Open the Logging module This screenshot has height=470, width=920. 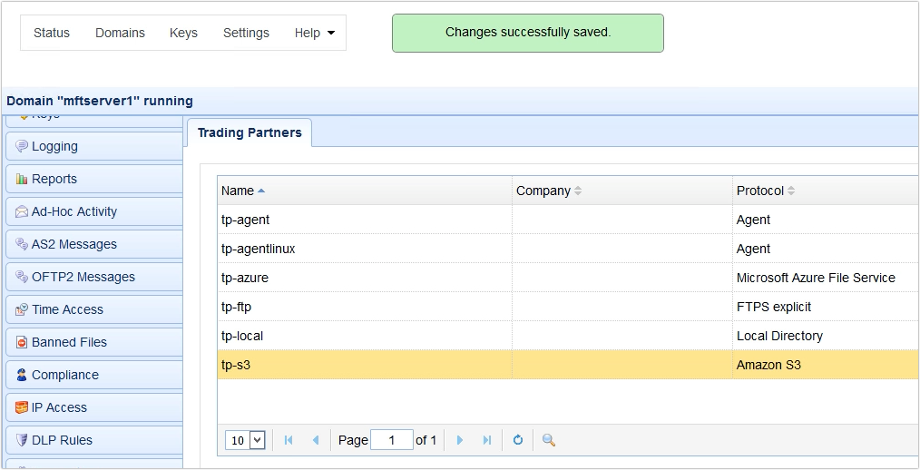tap(54, 146)
